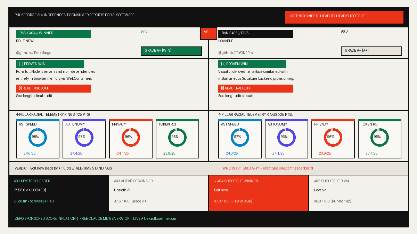Viewport: 417px width, 234px height.
Task: Click the Autonomy 98% ring
Action: pyautogui.click(x=84, y=137)
